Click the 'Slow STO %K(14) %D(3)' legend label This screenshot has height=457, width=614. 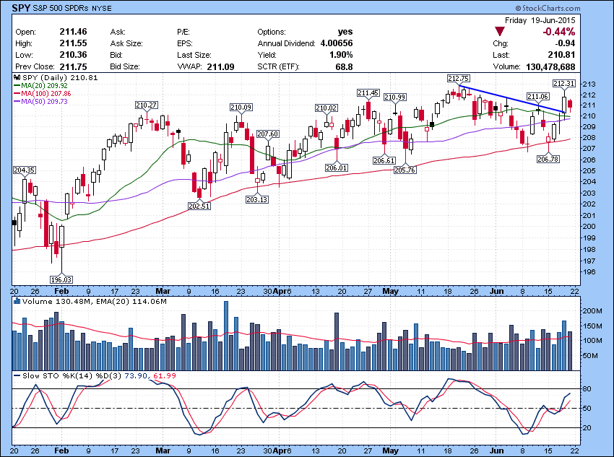point(72,376)
